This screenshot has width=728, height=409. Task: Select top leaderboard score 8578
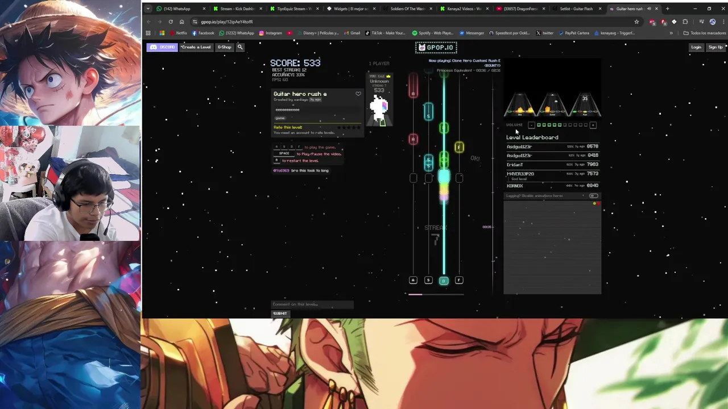pos(593,147)
